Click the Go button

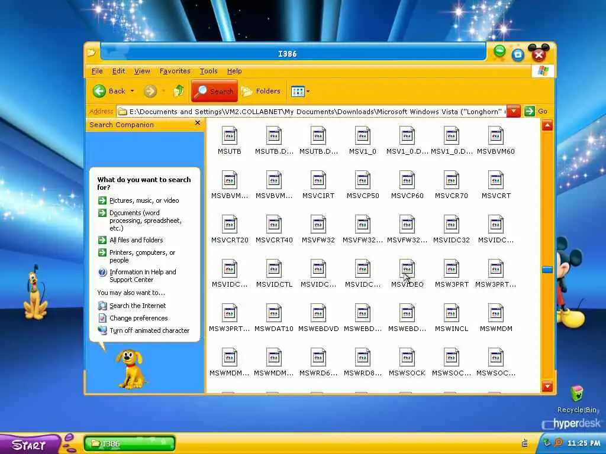[536, 111]
